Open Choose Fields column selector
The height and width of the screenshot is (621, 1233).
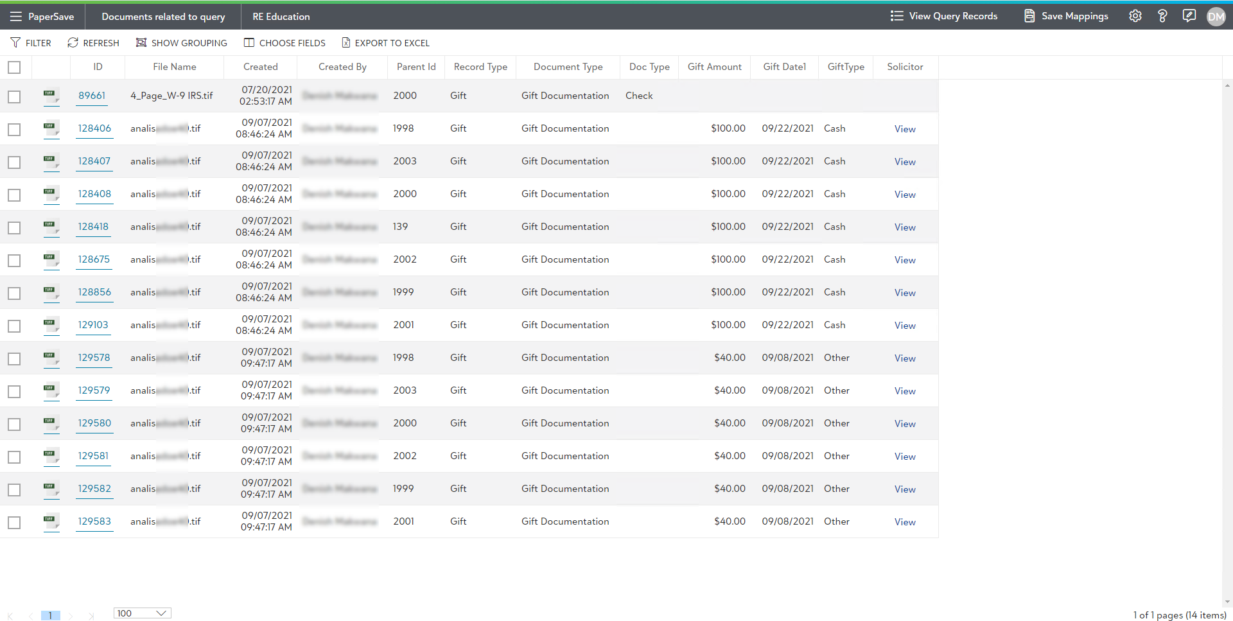284,43
